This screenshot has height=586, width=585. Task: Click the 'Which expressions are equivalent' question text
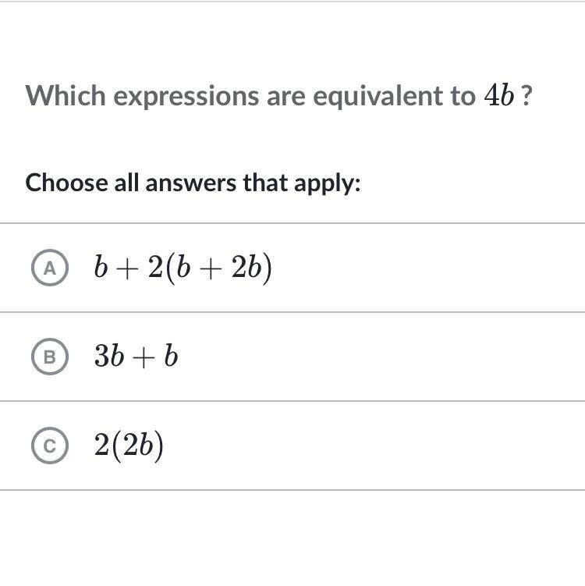[x=278, y=96]
